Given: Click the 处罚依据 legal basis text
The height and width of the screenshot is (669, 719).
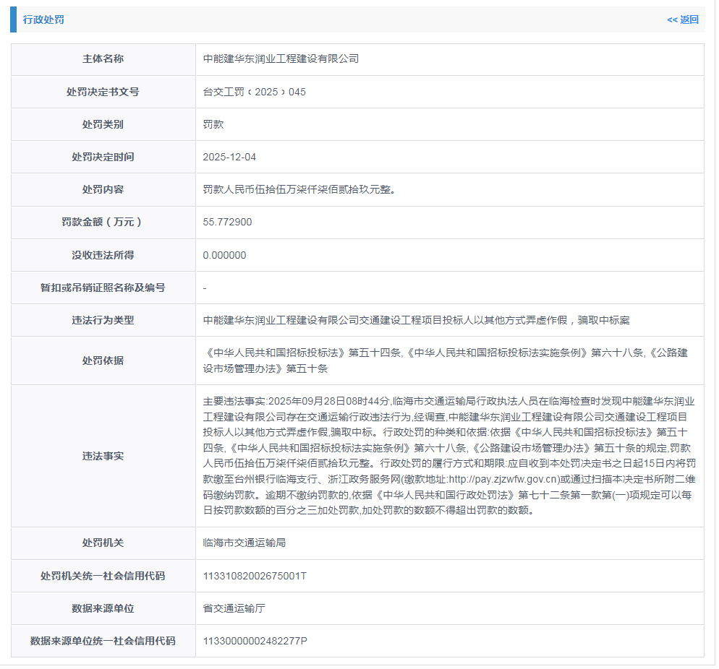Looking at the screenshot, I should tap(445, 361).
